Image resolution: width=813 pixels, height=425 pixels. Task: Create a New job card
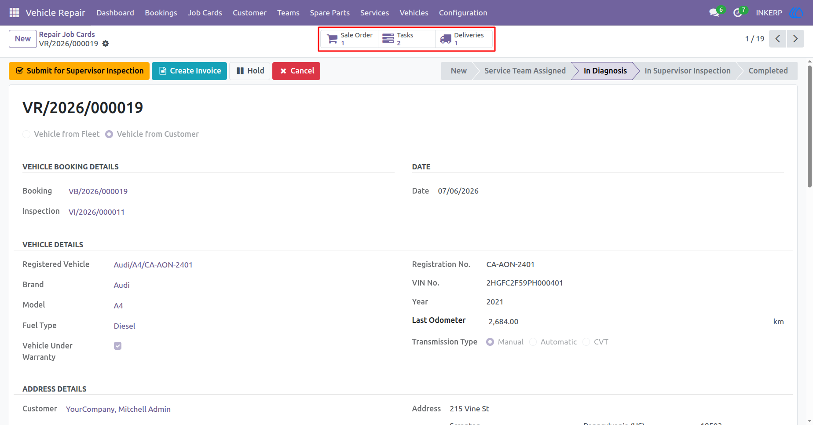tap(23, 39)
